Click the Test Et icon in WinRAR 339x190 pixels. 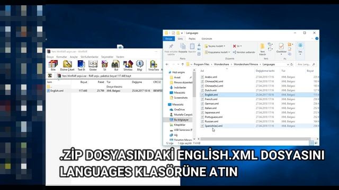tap(81, 65)
